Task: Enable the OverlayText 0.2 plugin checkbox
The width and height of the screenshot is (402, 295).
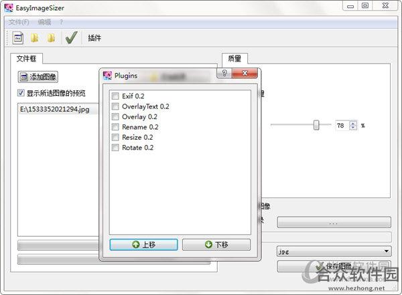Action: 115,106
